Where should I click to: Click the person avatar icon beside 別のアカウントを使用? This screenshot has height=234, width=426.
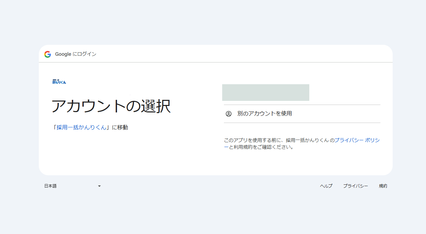229,113
